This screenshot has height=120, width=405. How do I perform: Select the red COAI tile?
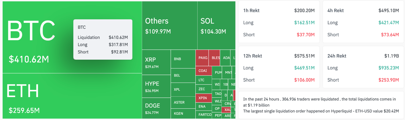click(x=203, y=71)
